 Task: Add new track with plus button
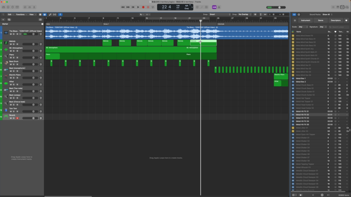[3, 20]
